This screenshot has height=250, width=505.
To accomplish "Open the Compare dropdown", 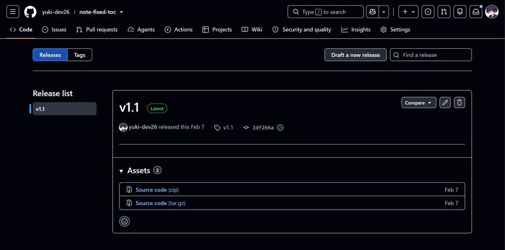I will [x=419, y=103].
